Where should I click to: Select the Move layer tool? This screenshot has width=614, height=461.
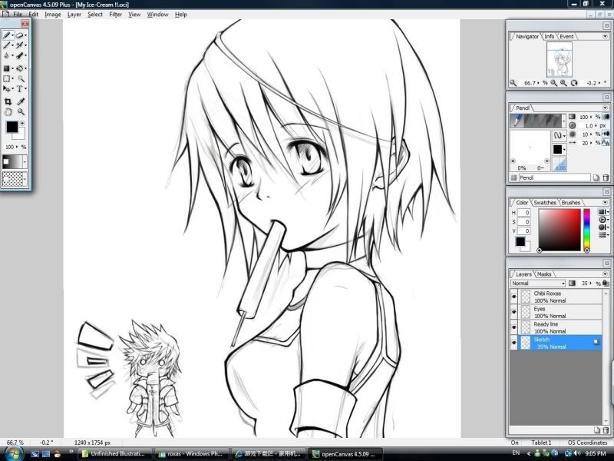click(7, 89)
